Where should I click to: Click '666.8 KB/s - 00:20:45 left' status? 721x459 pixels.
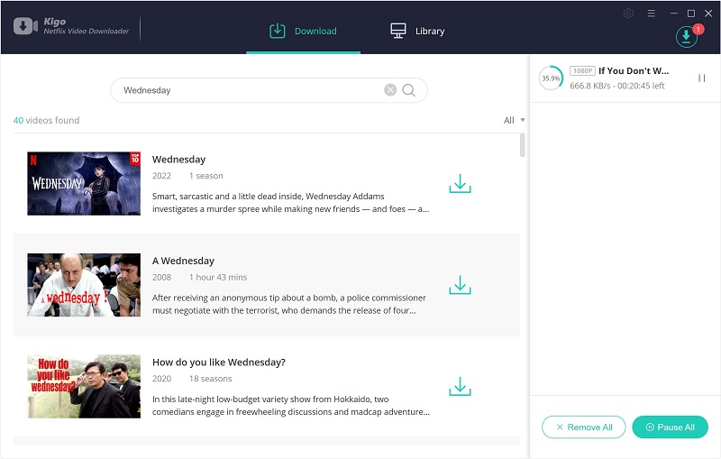point(617,86)
